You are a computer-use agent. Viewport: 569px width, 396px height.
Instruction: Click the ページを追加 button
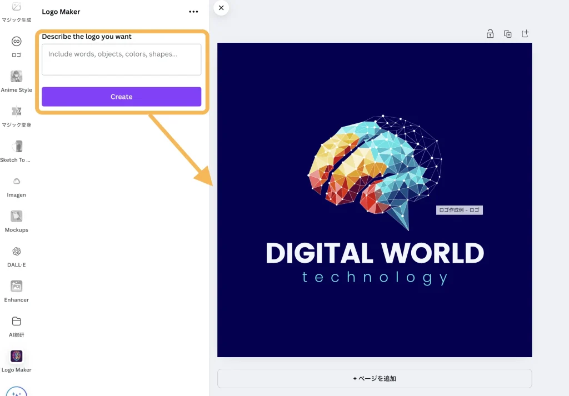pyautogui.click(x=374, y=378)
